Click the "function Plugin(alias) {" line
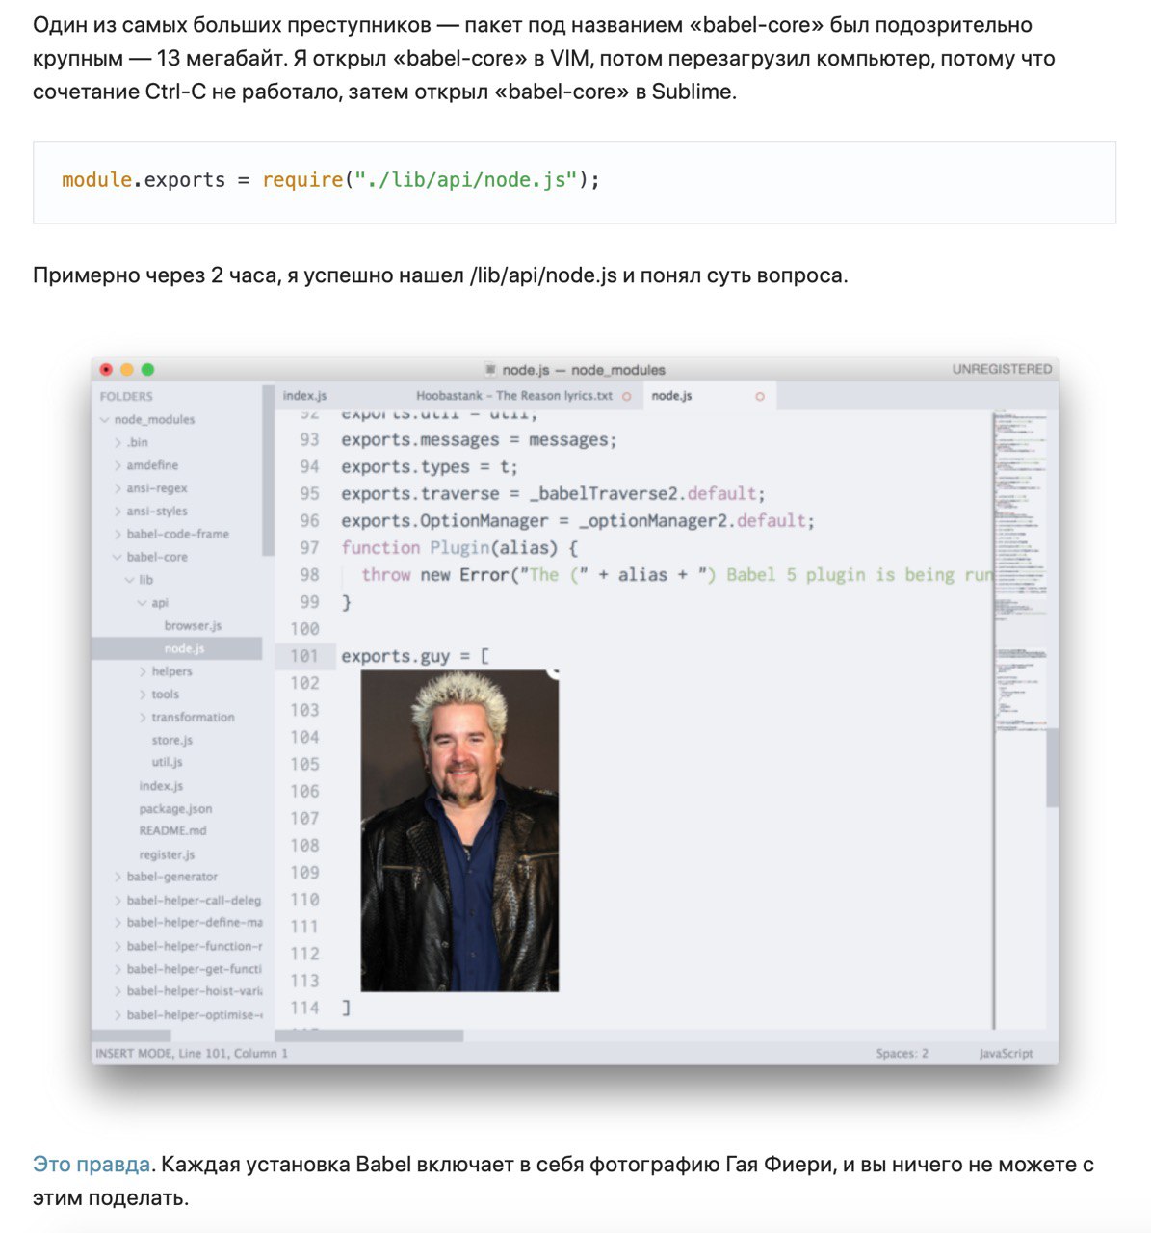 click(459, 548)
